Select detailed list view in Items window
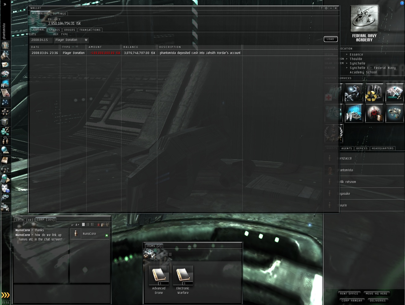Screen dimensions: 405x305 [166, 254]
